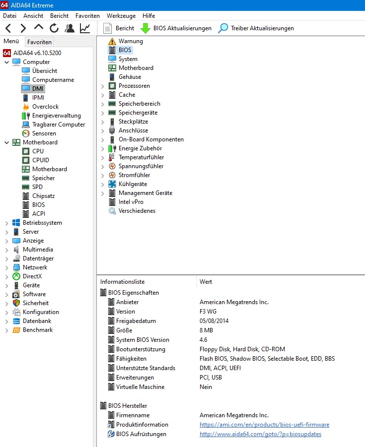Expand the Speichergeräte entry in the DMI list
Screen dimensions: 365x447
(x=103, y=113)
